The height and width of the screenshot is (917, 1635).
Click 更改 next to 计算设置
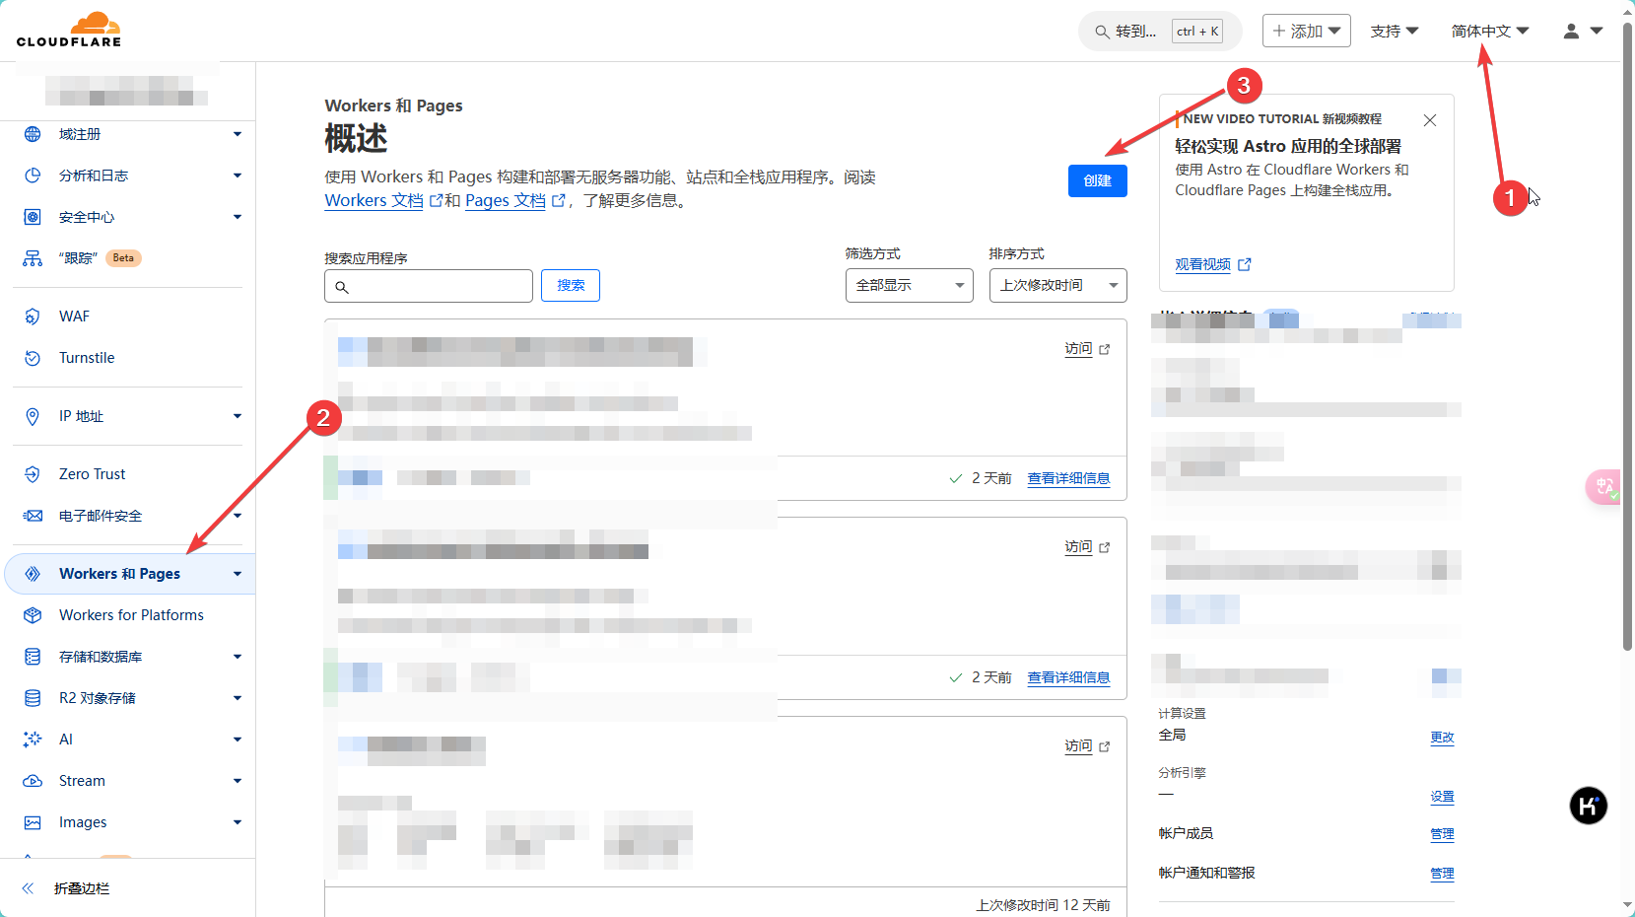tap(1442, 738)
